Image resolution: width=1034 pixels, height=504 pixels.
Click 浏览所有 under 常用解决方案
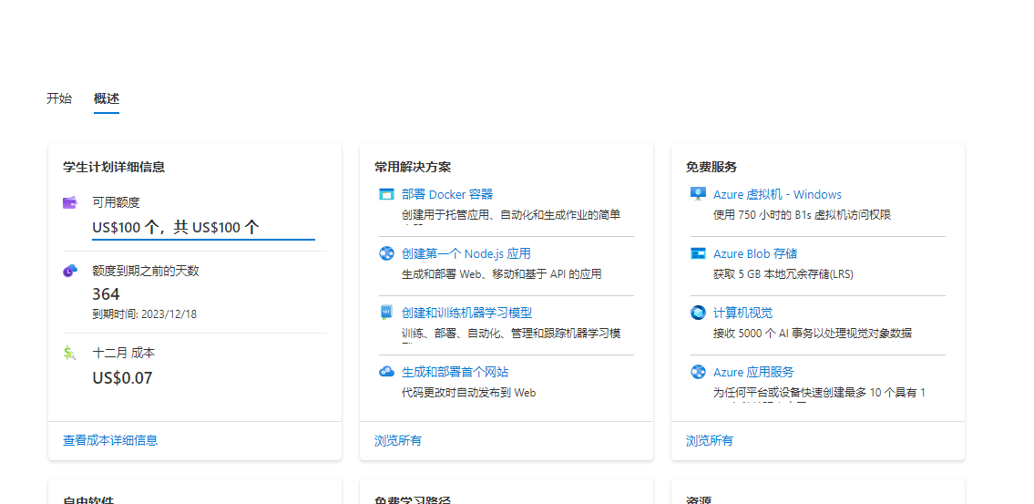tap(398, 440)
